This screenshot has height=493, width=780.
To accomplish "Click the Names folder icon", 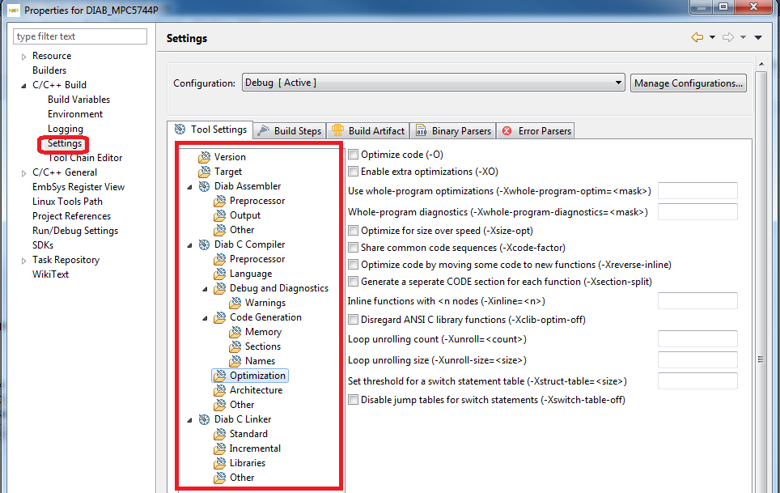I will 235,361.
